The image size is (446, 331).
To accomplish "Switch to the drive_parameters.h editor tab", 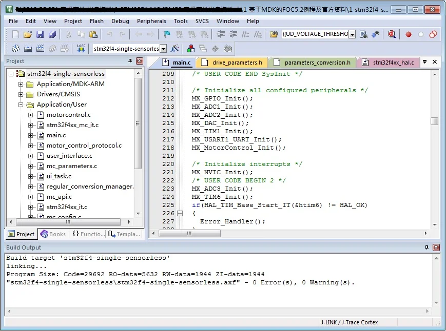I will [232, 63].
